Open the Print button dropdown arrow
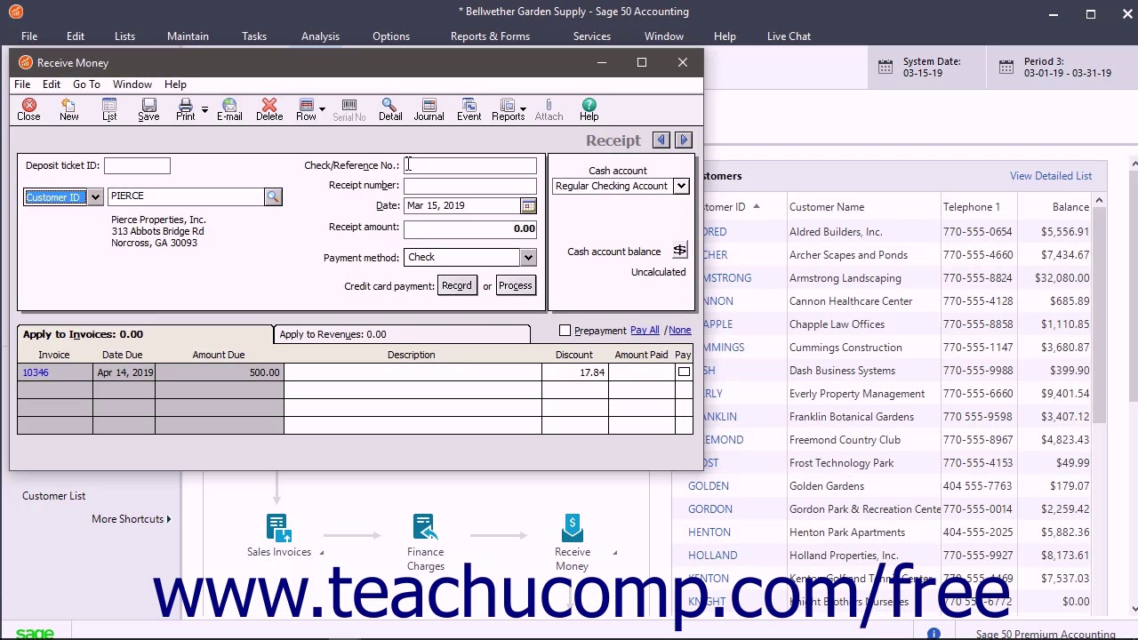This screenshot has height=640, width=1138. tap(204, 109)
